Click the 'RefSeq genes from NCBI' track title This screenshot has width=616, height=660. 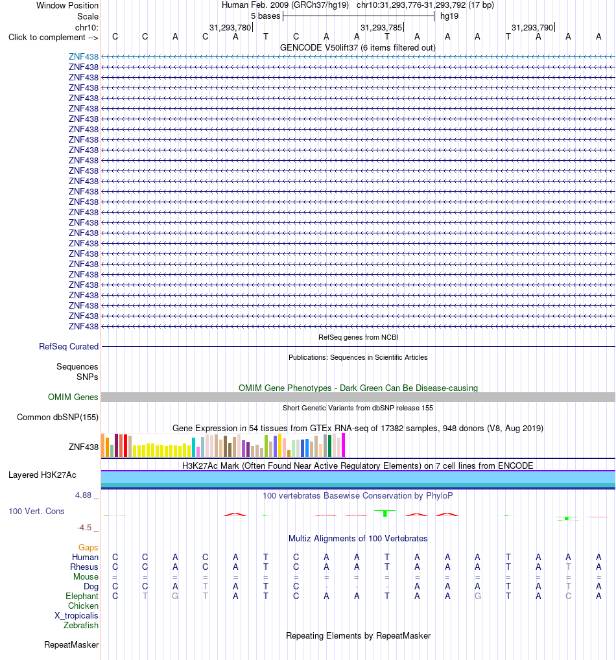[358, 337]
